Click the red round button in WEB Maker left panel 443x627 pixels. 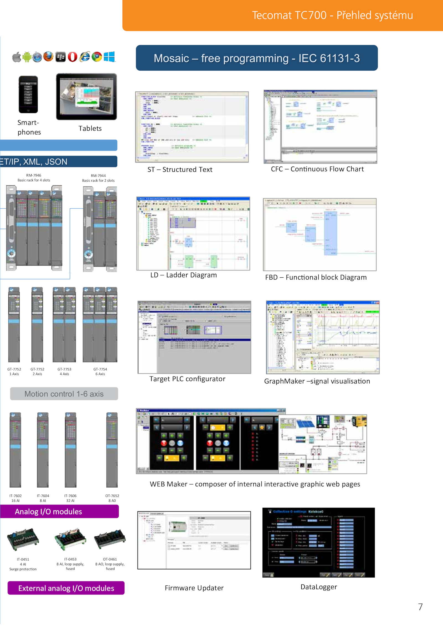164,443
